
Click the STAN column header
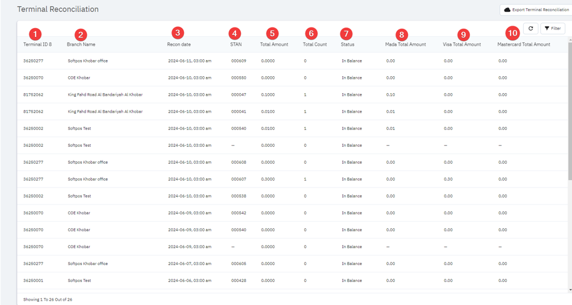(x=236, y=45)
